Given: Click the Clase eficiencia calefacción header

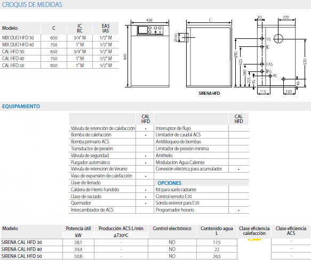Looking at the screenshot, I should 254,231.
